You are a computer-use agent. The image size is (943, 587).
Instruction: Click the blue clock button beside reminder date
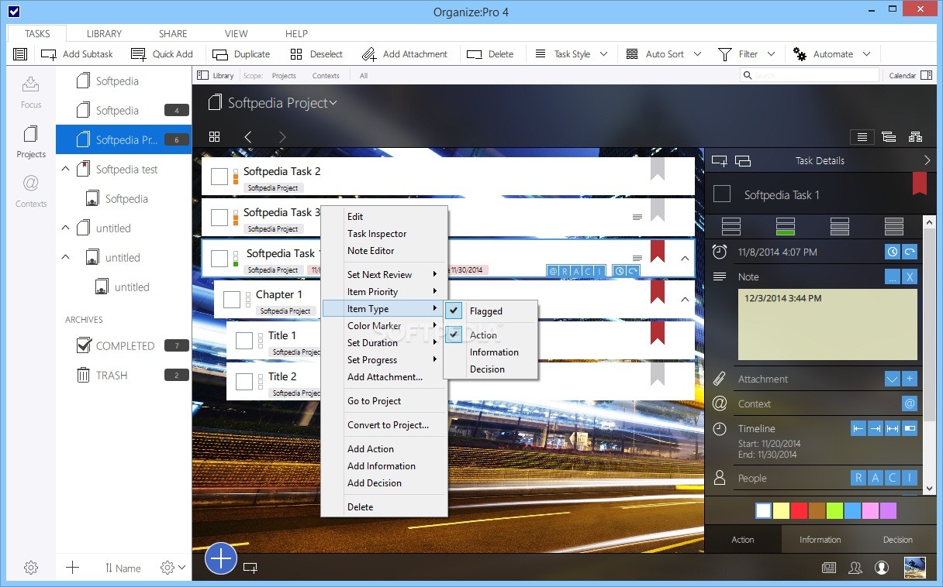coord(893,252)
